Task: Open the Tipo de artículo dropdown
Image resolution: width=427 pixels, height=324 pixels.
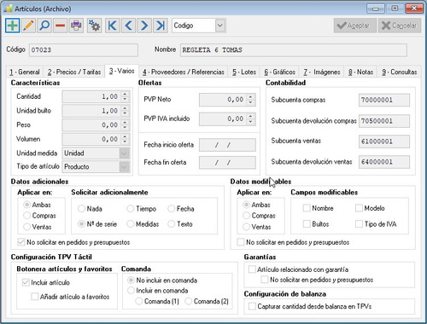Action: pos(125,167)
